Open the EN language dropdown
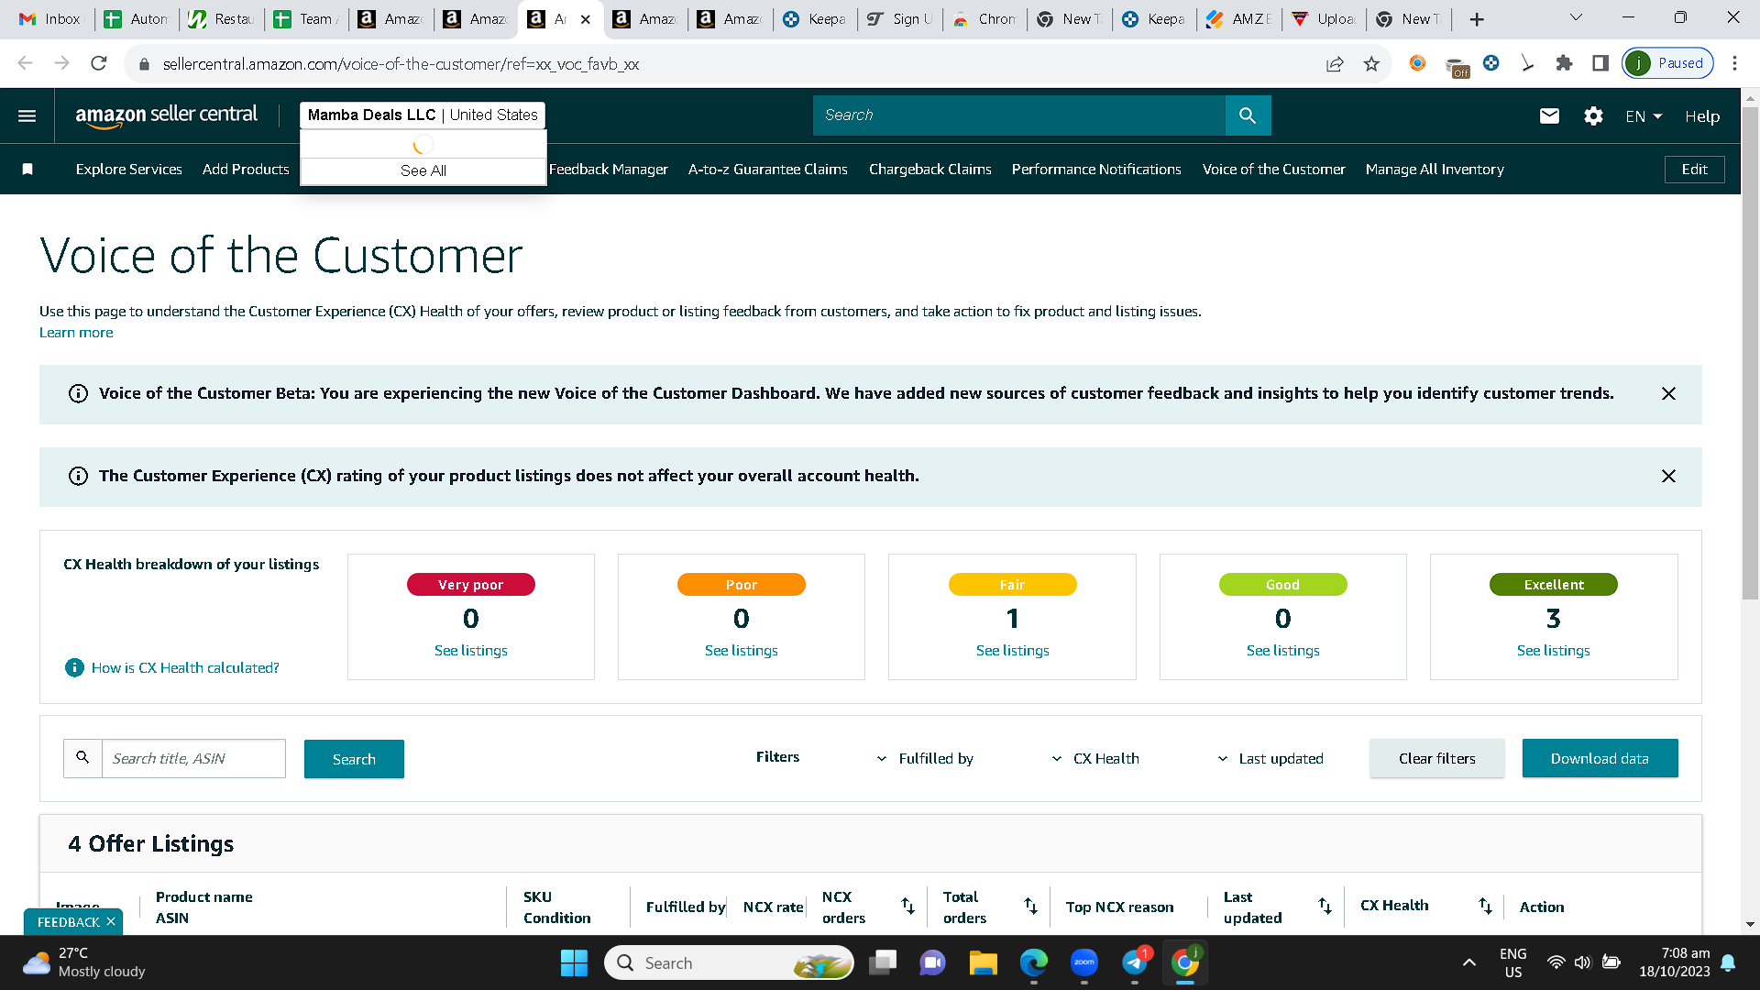This screenshot has height=990, width=1760. (x=1644, y=116)
